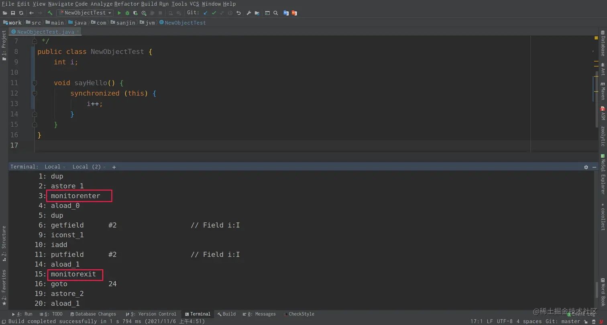607x325 pixels.
Task: Open Search Everywhere magnifier icon
Action: click(x=276, y=13)
